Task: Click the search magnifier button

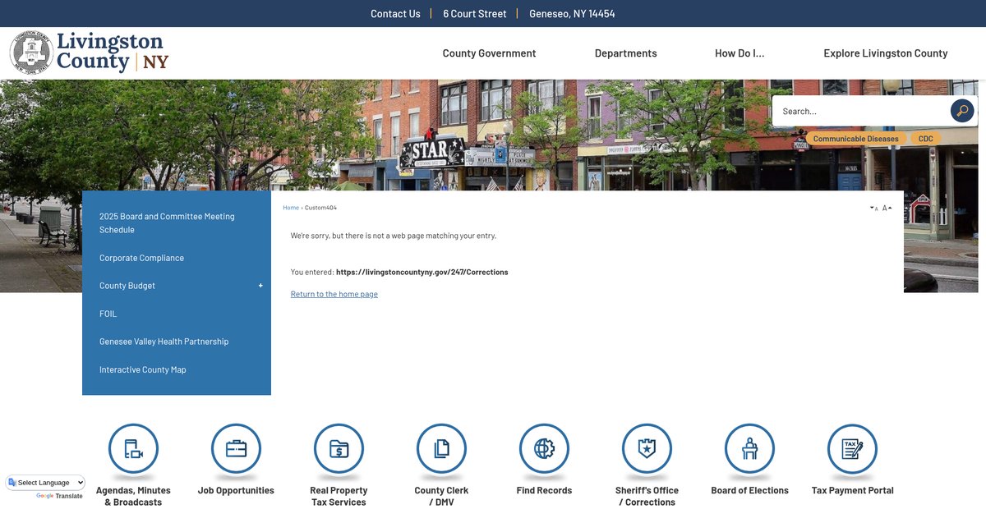Action: click(x=962, y=111)
